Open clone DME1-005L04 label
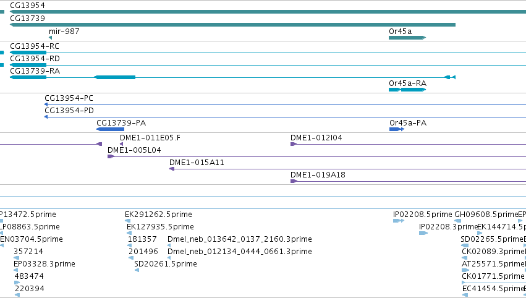526x298 pixels. tap(134, 150)
